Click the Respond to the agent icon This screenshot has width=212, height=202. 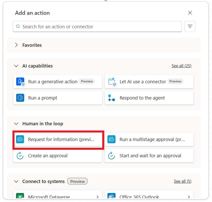[x=111, y=98]
